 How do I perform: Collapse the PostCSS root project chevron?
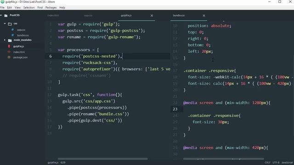coord(1,15)
